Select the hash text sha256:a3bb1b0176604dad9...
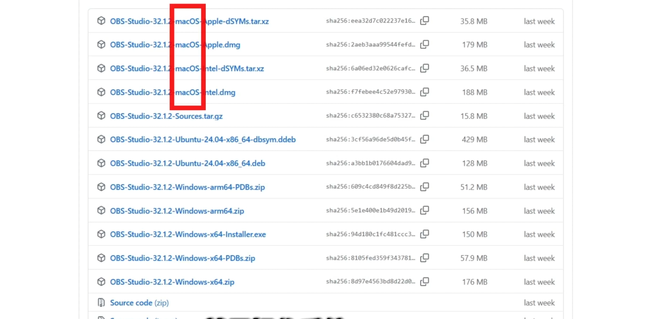Viewport: 663px width, 319px height. 371,164
